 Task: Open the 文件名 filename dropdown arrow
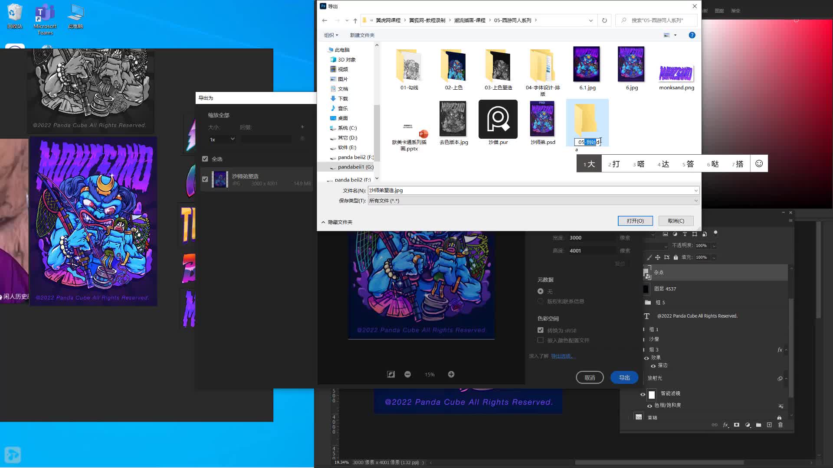click(696, 191)
